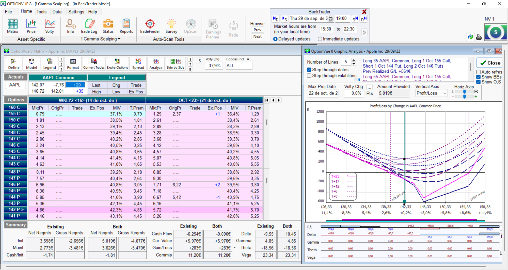Click the Close button in Graphic Analysis

point(490,63)
